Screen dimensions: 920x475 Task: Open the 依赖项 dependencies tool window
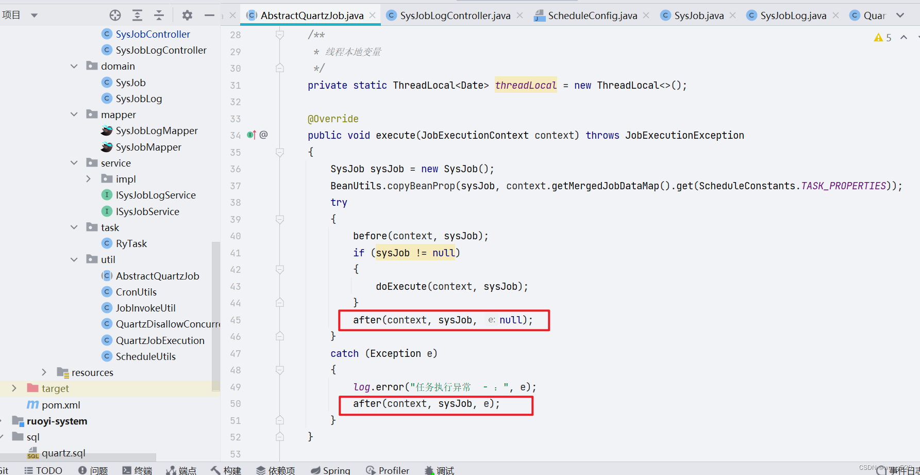tap(276, 470)
